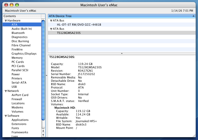Viewport: 198px width, 140px height.
Task: Minimize the window with the yellow button
Action: 12,5
